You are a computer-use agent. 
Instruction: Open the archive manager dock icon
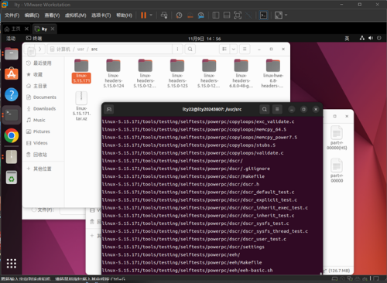[12, 157]
